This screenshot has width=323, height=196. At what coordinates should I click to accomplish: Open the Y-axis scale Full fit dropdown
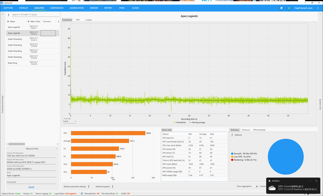[69, 121]
